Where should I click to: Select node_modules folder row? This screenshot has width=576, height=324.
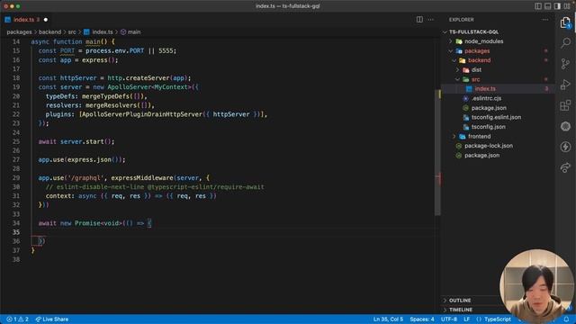click(498, 41)
